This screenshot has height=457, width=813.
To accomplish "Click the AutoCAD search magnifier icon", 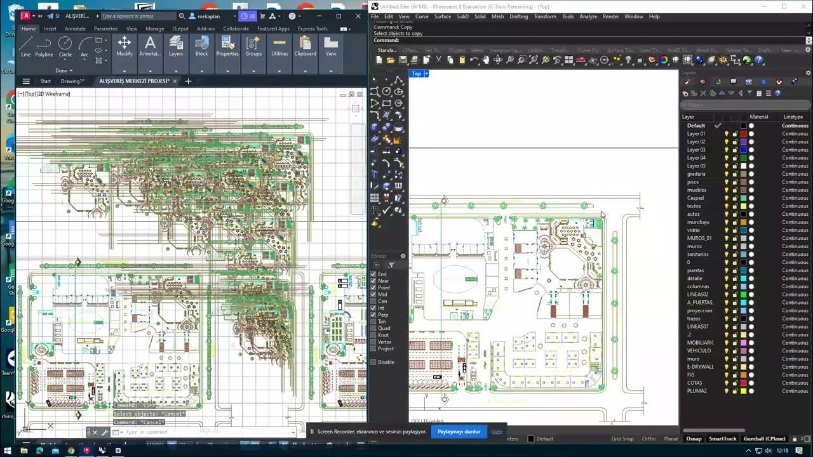I will (x=182, y=16).
